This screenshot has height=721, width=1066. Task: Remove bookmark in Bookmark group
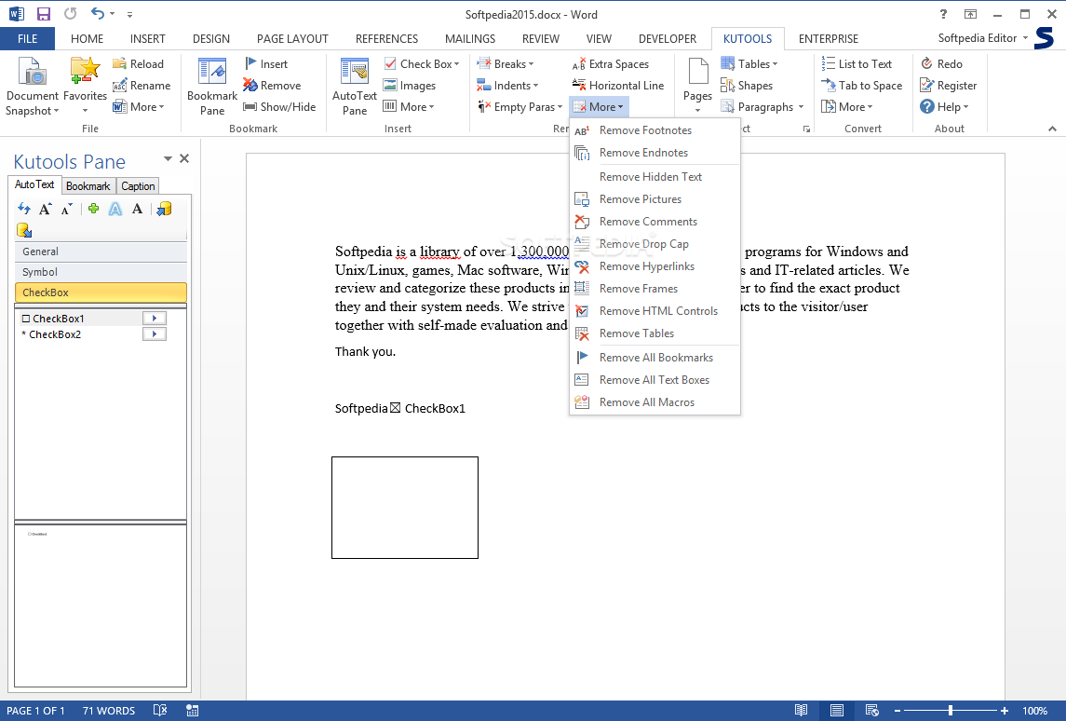click(272, 86)
